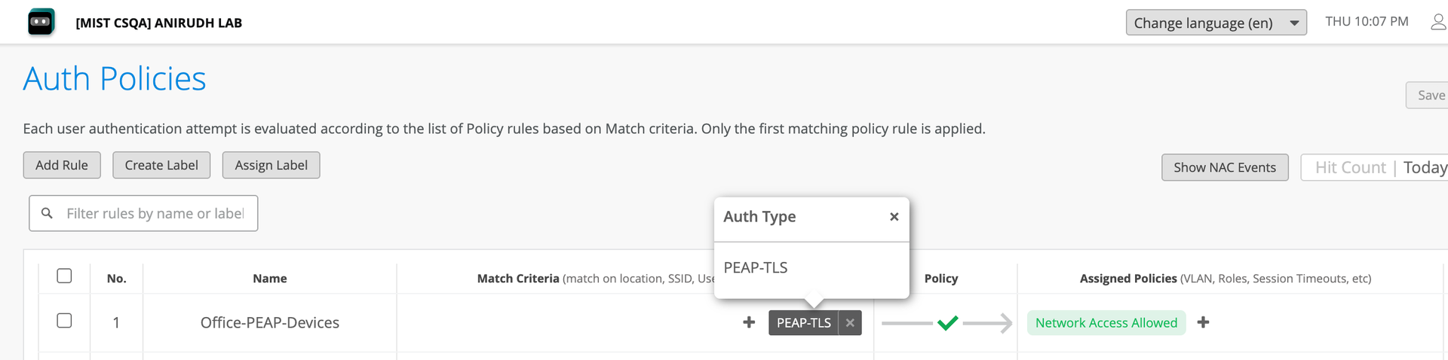Focus the filter rules search field
The image size is (1448, 360).
[x=155, y=214]
